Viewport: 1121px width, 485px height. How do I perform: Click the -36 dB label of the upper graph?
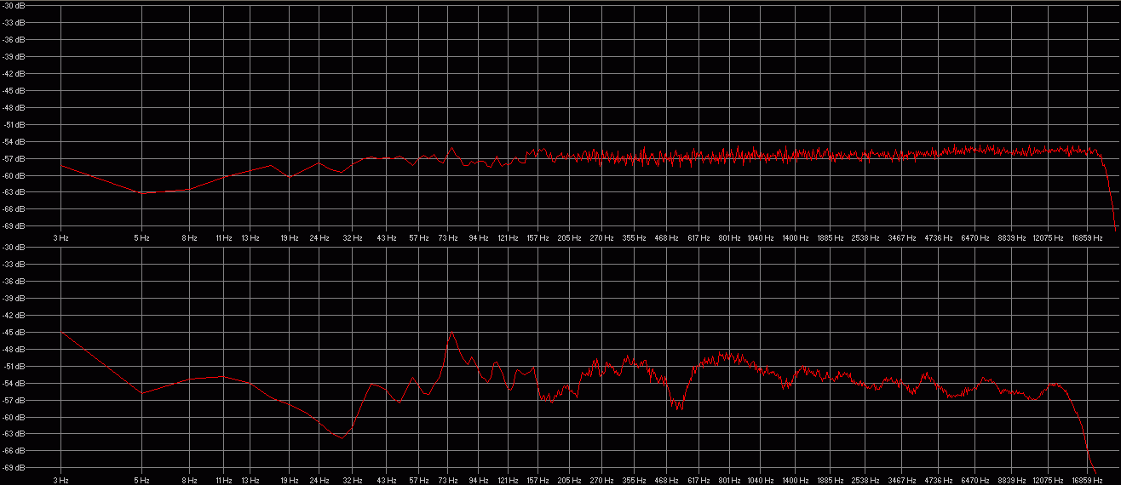(14, 40)
